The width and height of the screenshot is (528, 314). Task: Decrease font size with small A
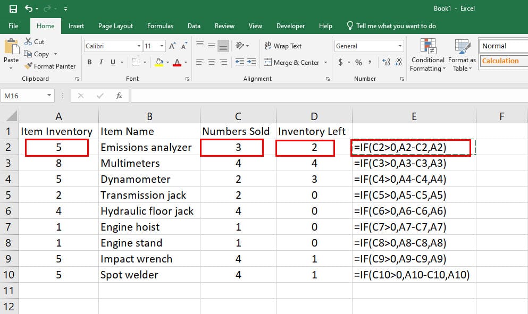click(184, 46)
